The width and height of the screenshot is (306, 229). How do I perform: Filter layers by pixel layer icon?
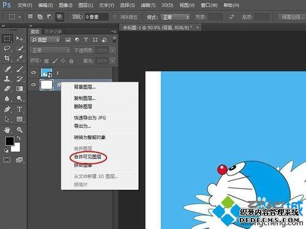coord(68,40)
